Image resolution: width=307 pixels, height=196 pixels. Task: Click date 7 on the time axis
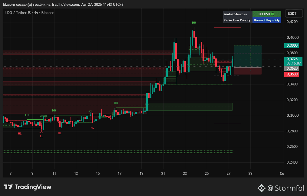tap(11, 174)
